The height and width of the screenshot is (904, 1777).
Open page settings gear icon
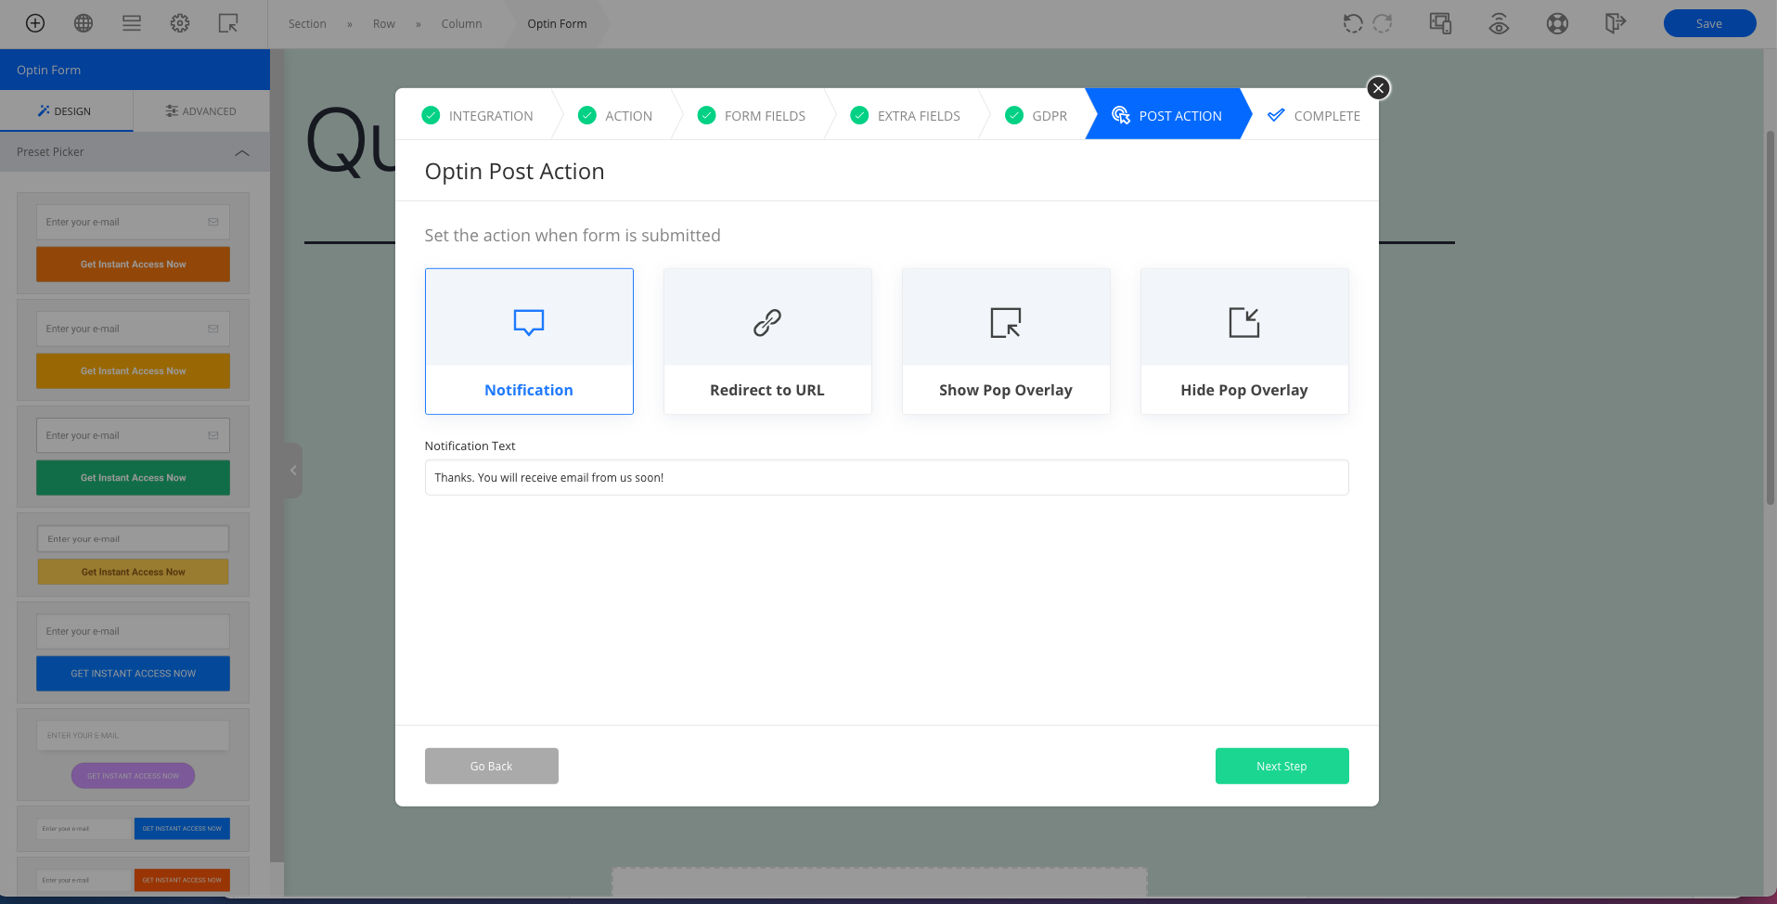click(180, 23)
